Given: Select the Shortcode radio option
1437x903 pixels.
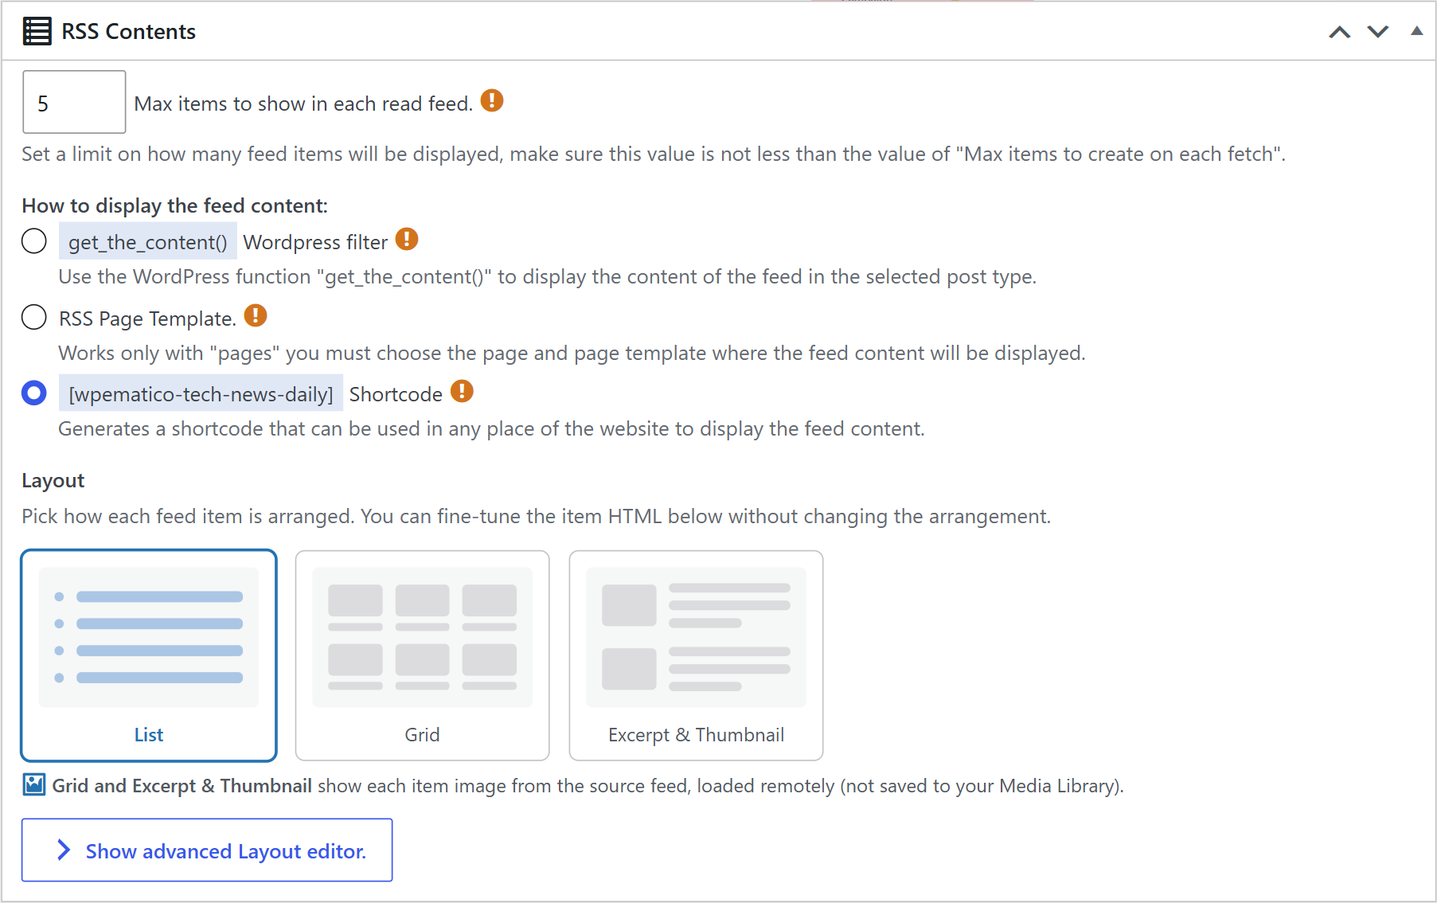Looking at the screenshot, I should pyautogui.click(x=34, y=393).
